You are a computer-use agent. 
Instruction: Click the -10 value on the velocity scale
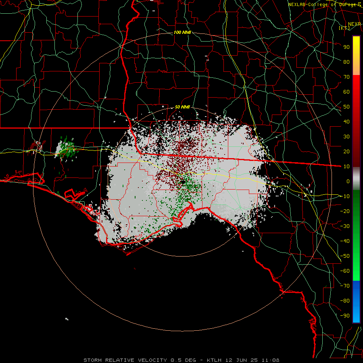(345, 196)
